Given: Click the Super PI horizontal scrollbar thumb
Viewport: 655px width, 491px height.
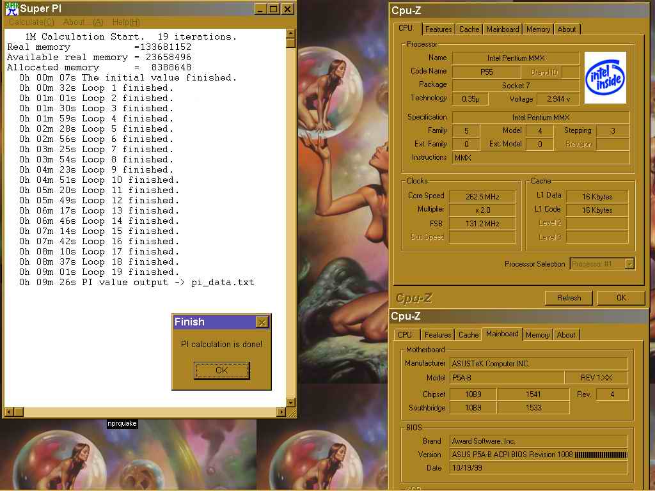Looking at the screenshot, I should [x=19, y=412].
